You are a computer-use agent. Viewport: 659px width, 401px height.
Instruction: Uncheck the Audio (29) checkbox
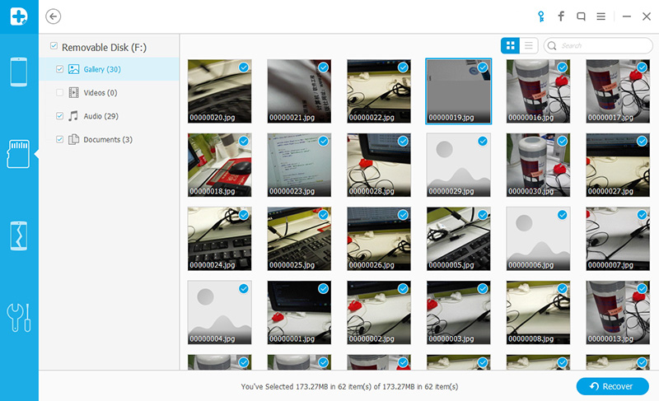click(x=59, y=116)
